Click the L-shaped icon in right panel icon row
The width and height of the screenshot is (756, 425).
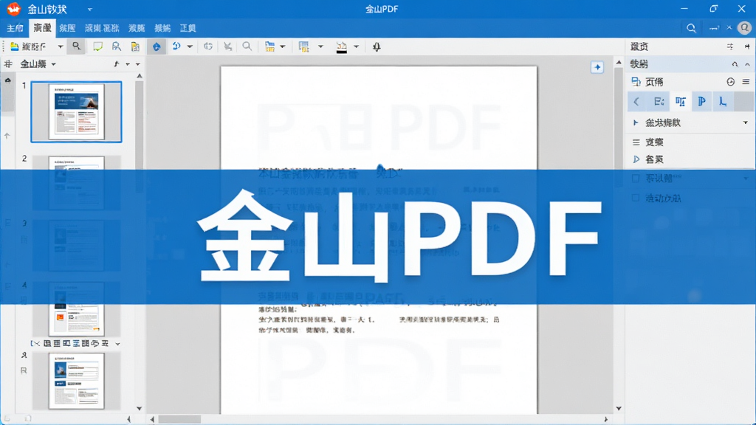point(722,101)
